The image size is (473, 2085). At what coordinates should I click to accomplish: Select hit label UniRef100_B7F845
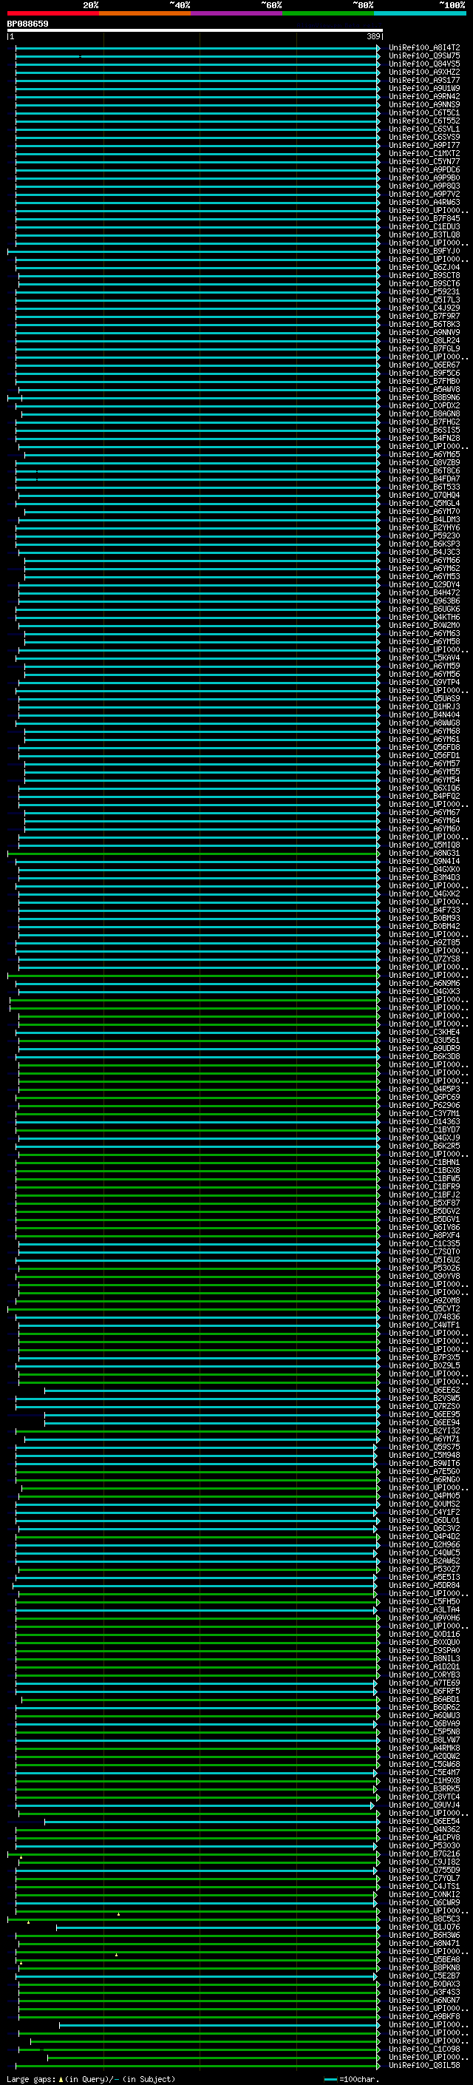click(x=424, y=218)
